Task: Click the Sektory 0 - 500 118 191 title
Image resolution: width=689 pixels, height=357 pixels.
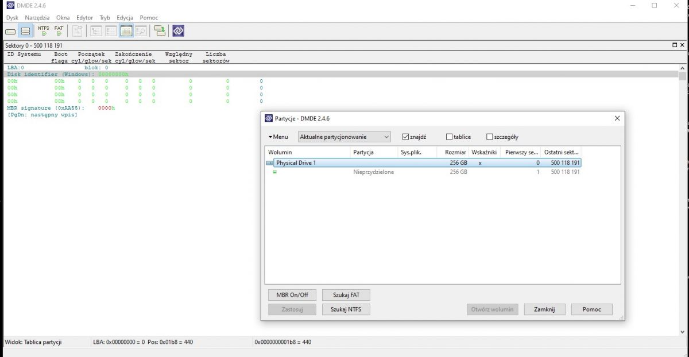Action: coord(33,45)
